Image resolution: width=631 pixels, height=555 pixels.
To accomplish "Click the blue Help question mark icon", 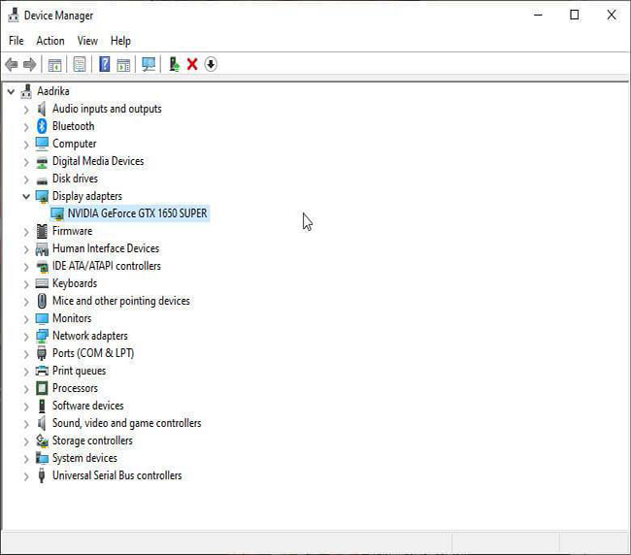I will (x=104, y=64).
